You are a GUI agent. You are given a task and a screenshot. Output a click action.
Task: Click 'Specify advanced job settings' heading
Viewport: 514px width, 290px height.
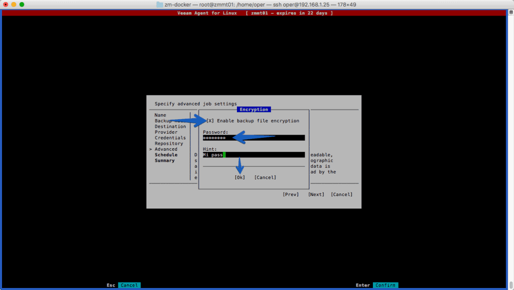click(196, 104)
